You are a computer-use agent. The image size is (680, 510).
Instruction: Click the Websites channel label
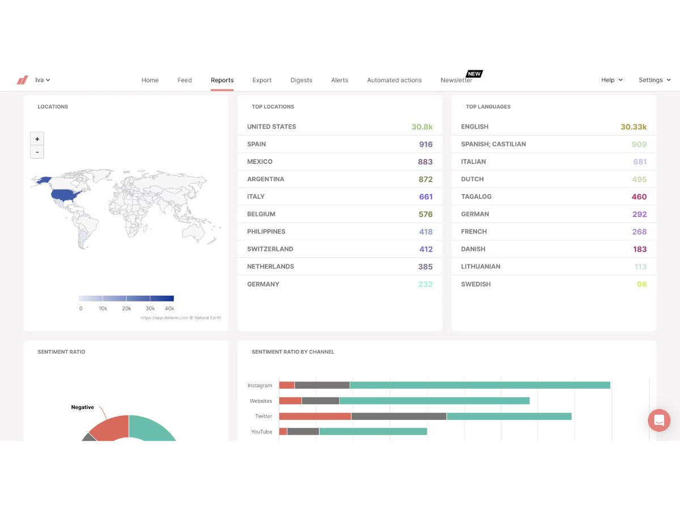(261, 401)
